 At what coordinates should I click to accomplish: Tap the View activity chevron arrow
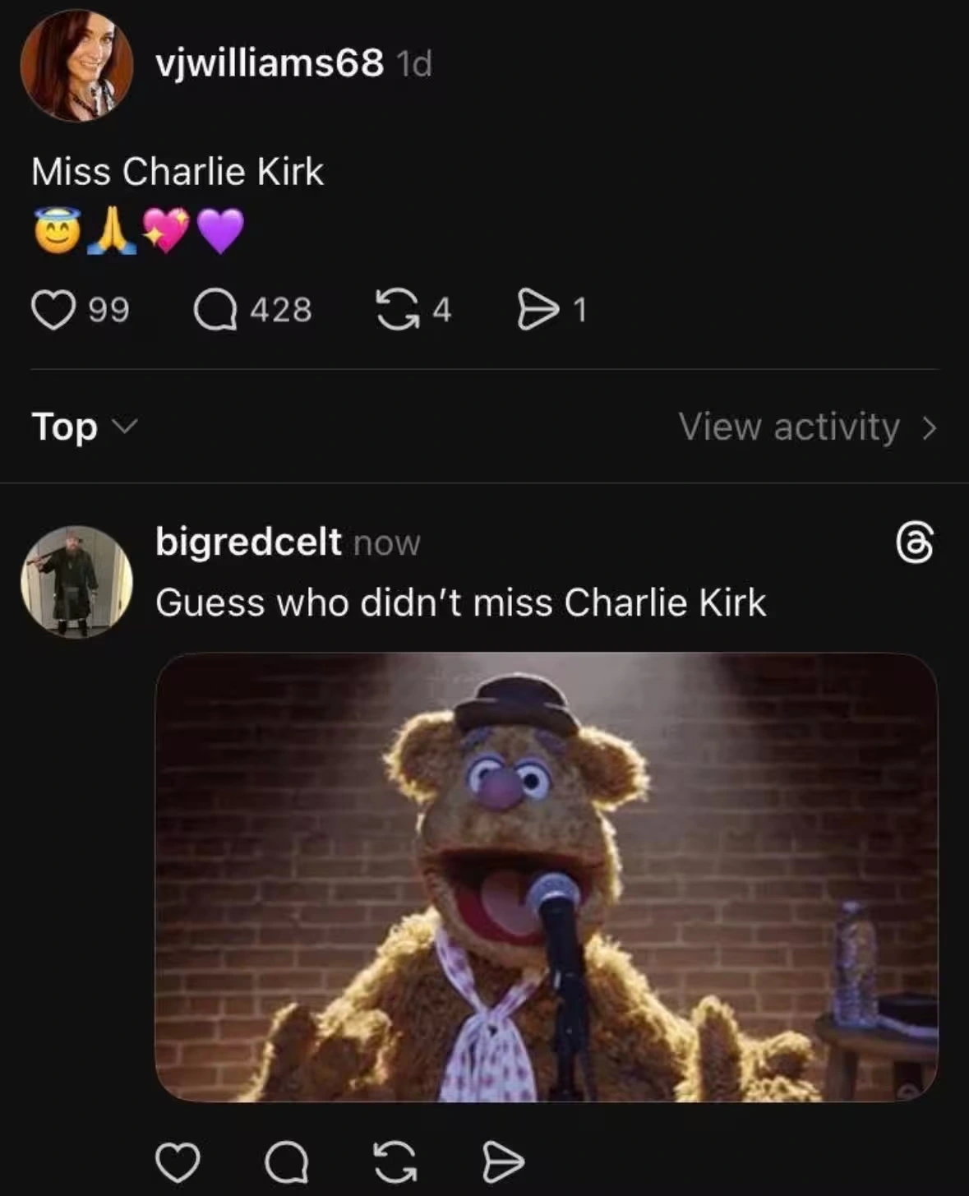[x=929, y=427]
